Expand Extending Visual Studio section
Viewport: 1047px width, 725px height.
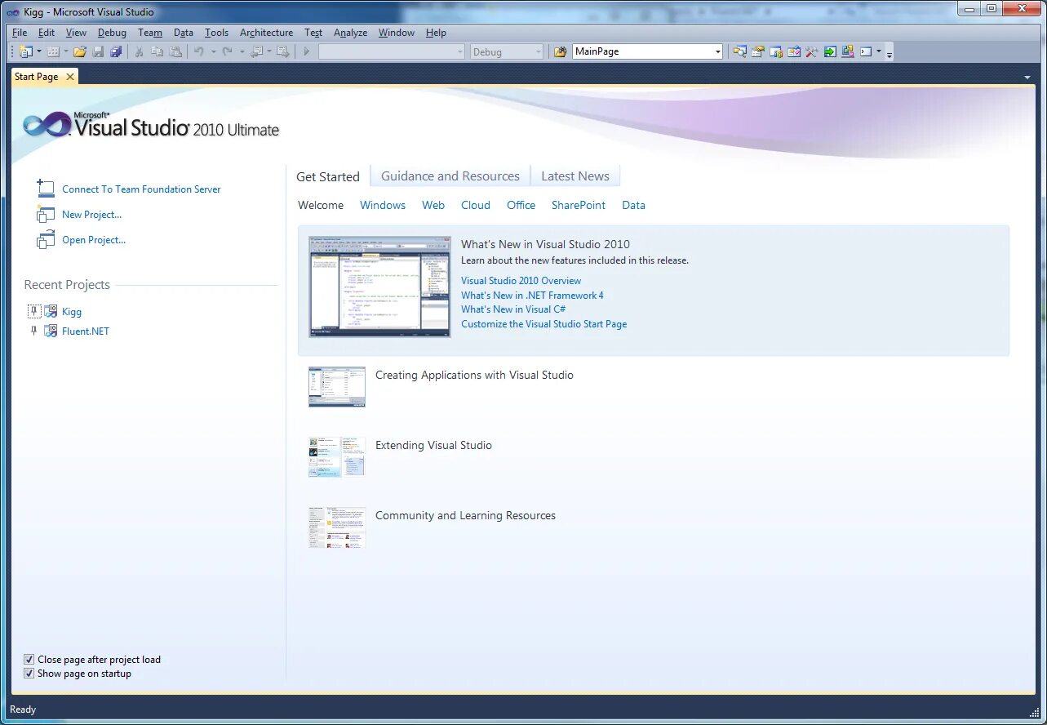[433, 446]
